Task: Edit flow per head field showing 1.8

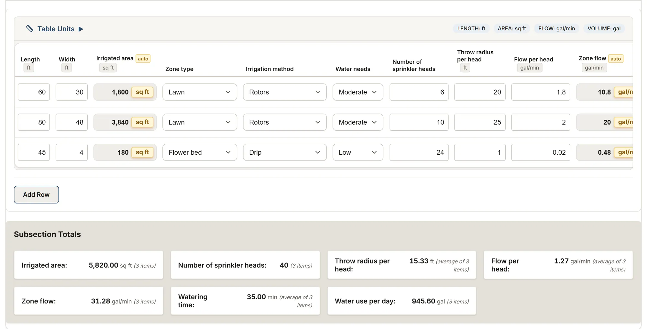Action: tap(541, 92)
